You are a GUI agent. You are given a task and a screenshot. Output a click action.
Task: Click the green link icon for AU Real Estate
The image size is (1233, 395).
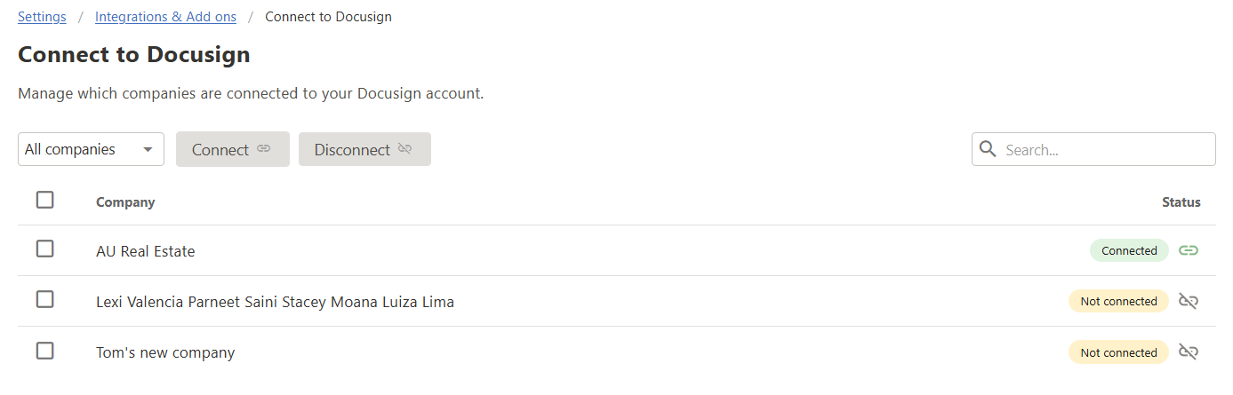coord(1189,251)
